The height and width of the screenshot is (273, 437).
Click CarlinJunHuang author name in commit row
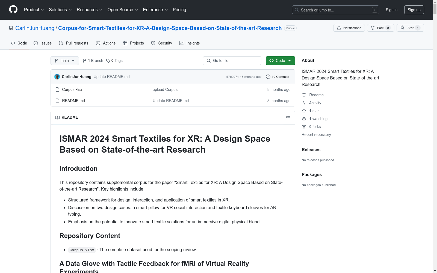coord(76,77)
